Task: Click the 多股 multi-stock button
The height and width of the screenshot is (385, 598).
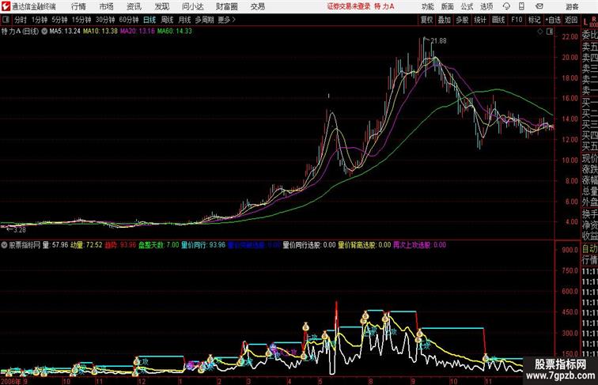Action: click(x=462, y=20)
